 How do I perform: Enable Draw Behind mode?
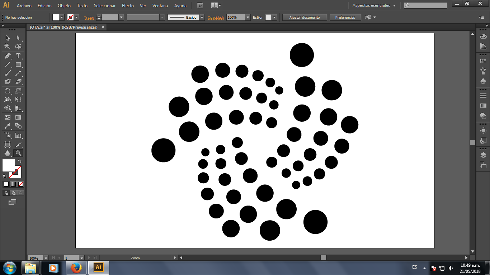click(x=13, y=193)
